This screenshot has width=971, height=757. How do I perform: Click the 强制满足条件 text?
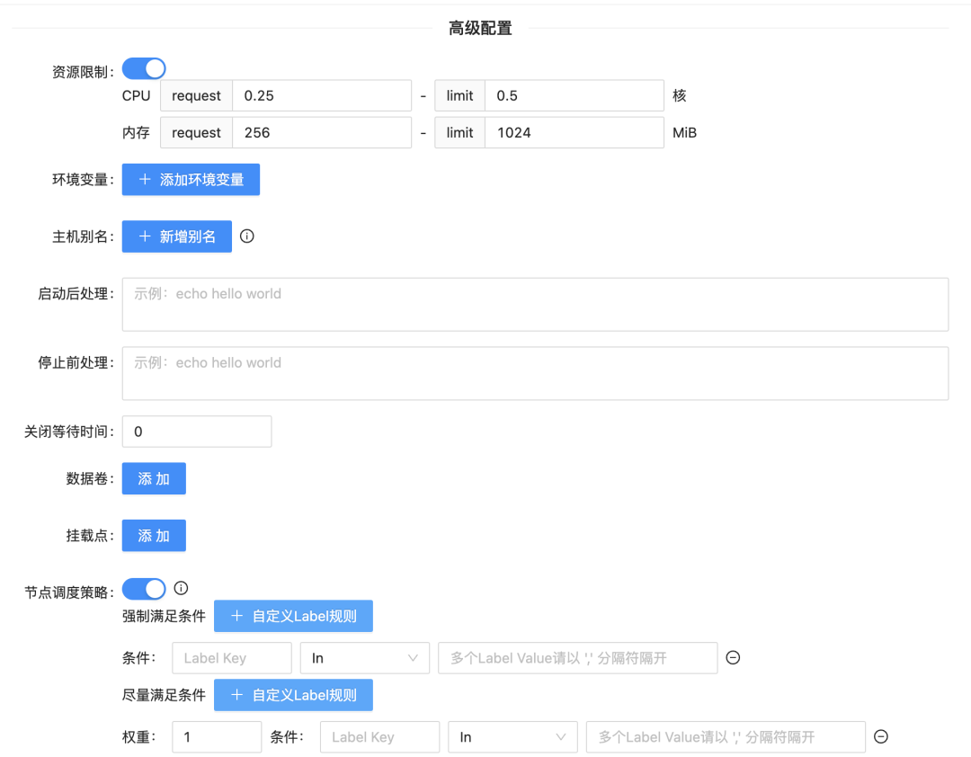[x=165, y=617]
